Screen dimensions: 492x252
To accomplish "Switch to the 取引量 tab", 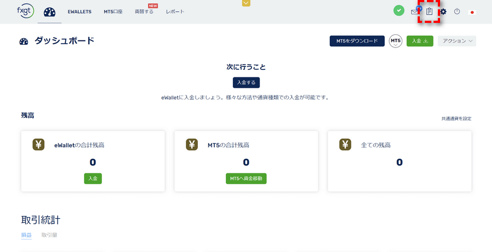I will [x=49, y=235].
